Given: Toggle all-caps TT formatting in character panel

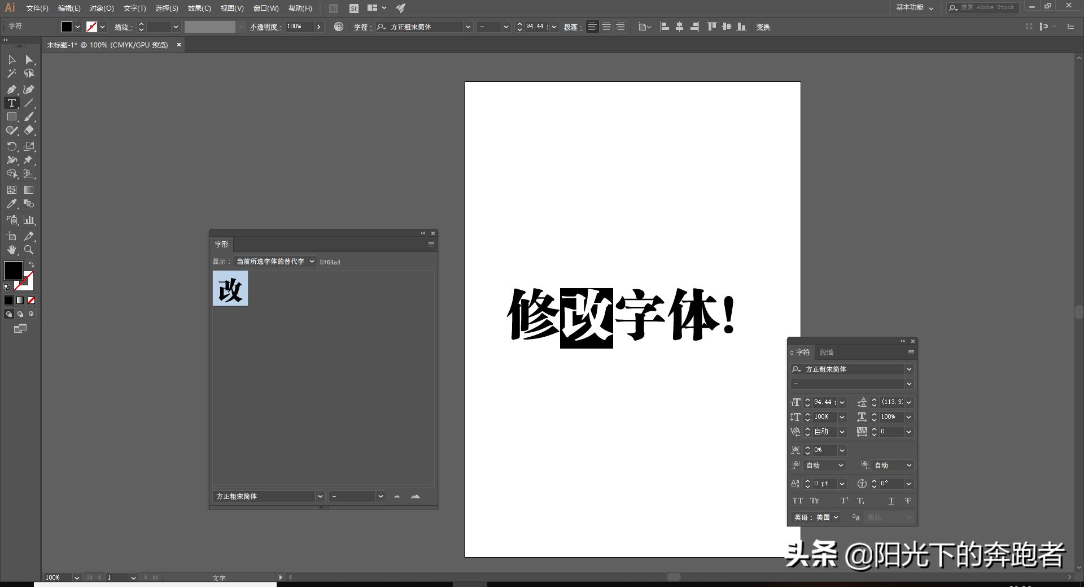Looking at the screenshot, I should coord(797,501).
